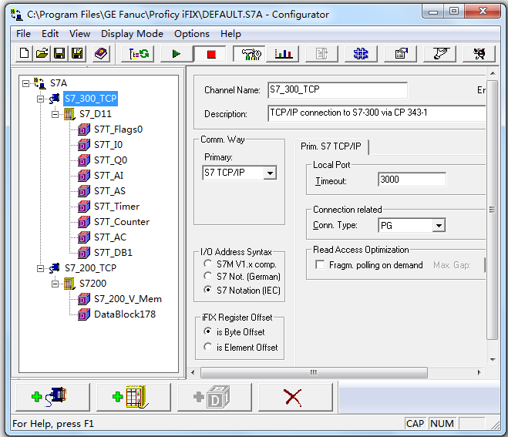Select S7_200_V_Mem datablock in tree
Screen dimensions: 508x437
pyautogui.click(x=128, y=299)
